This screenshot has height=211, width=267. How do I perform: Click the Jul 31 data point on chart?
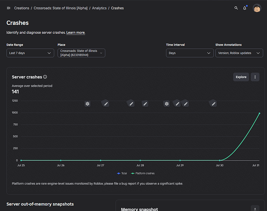coord(259,113)
